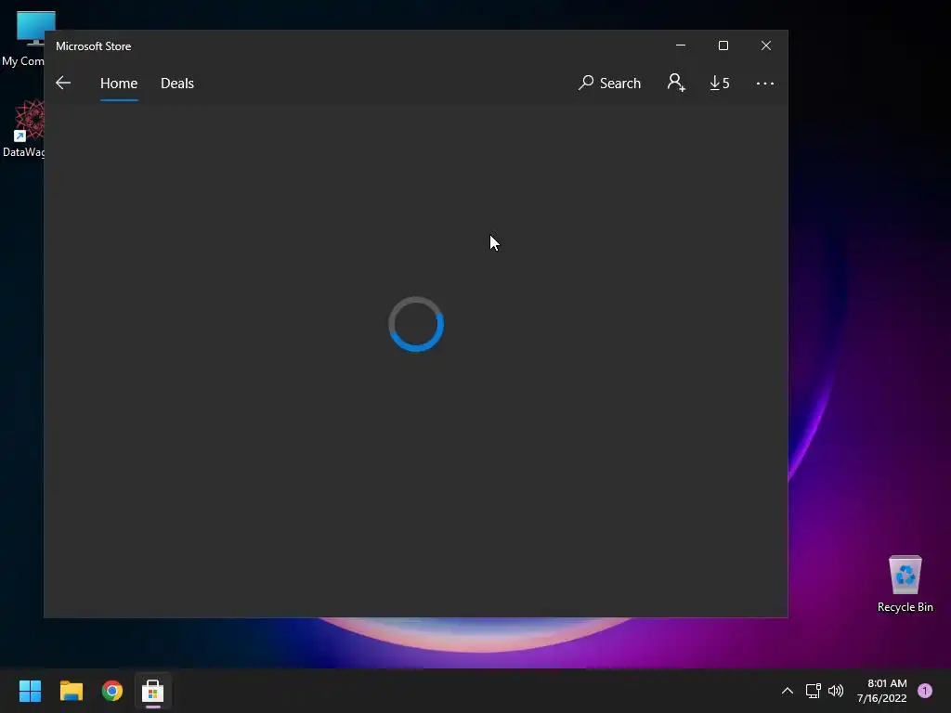Open Search in Microsoft Store
This screenshot has height=713, width=951.
coord(609,83)
